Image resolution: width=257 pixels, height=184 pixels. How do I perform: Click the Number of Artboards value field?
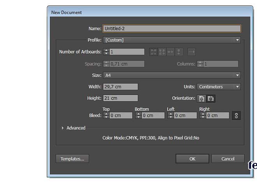127,52
